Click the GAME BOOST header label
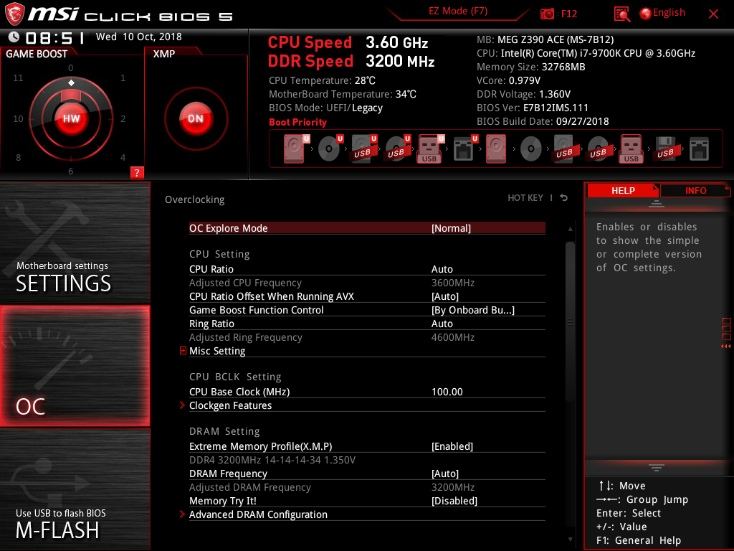This screenshot has width=734, height=551. coord(37,54)
